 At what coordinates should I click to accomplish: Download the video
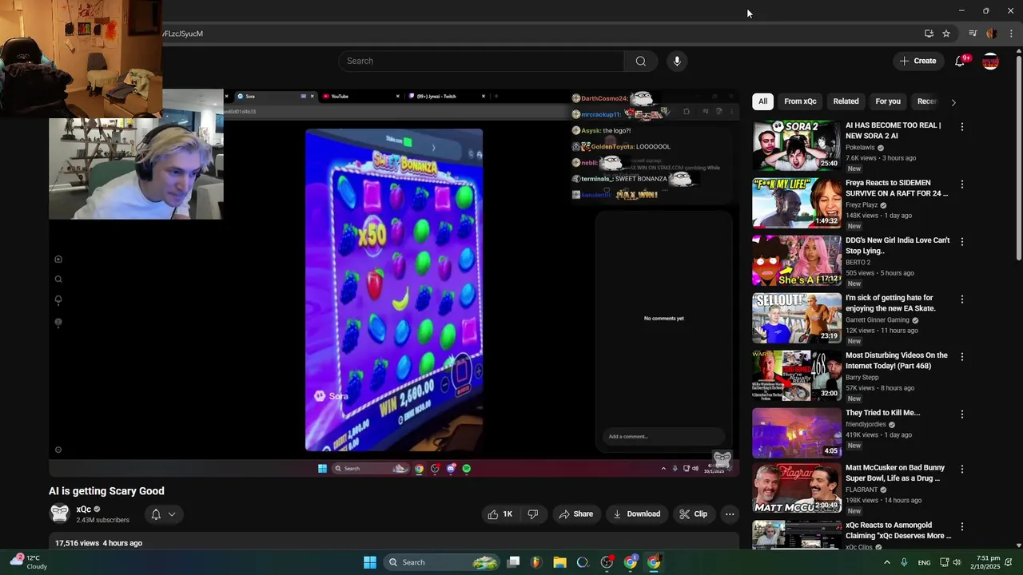pyautogui.click(x=636, y=514)
